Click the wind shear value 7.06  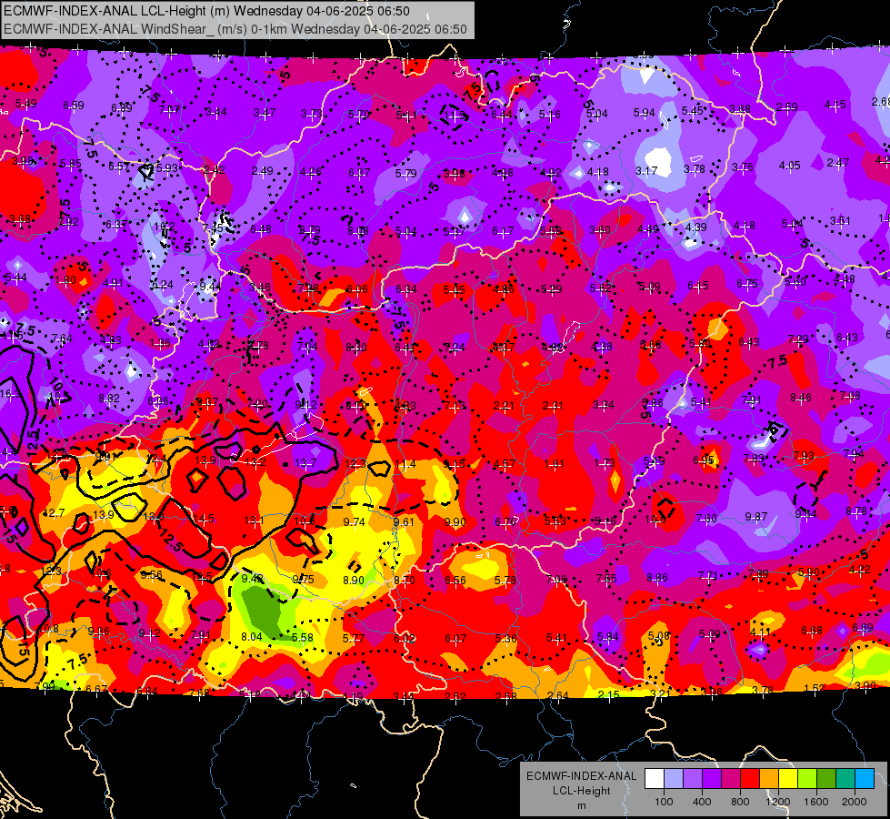[556, 579]
